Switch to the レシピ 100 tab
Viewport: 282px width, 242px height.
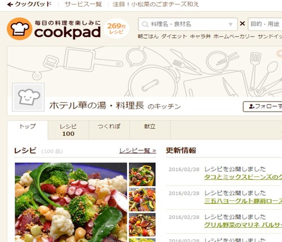coord(68,130)
